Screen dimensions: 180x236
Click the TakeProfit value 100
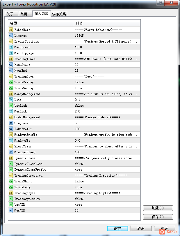tap(78, 129)
